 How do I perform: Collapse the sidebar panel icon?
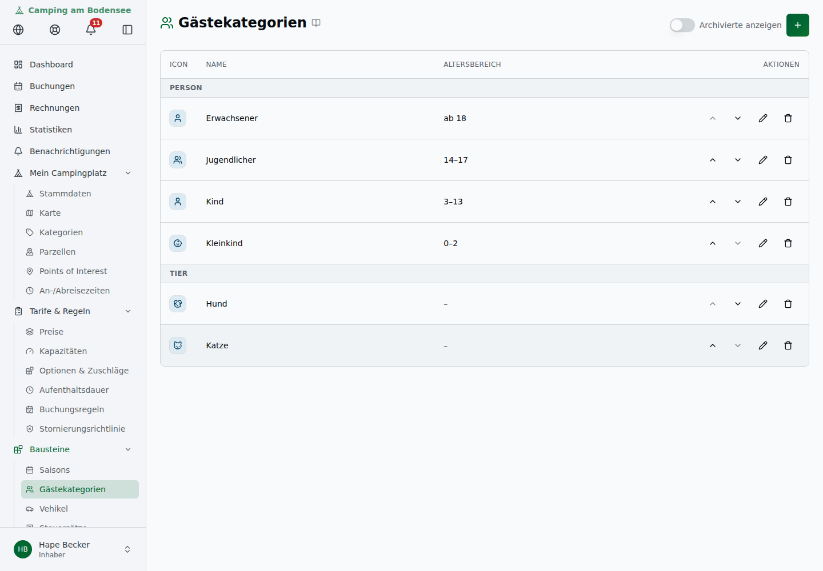[x=127, y=30]
